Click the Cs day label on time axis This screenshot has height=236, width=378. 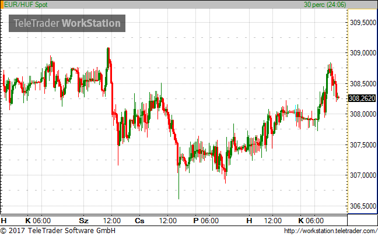click(x=139, y=221)
